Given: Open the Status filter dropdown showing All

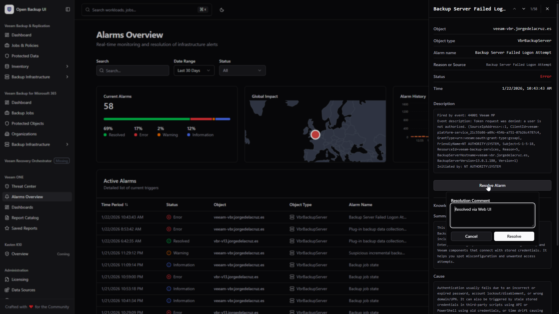Looking at the screenshot, I should 242,70.
